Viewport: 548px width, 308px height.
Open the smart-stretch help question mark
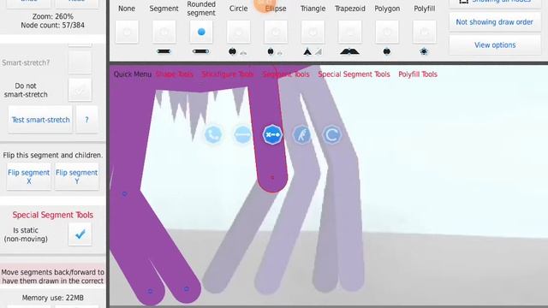[86, 120]
